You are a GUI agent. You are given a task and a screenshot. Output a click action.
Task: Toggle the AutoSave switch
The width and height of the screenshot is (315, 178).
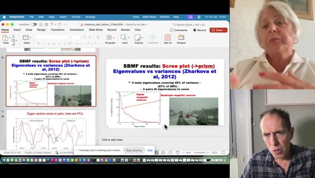tap(34, 24)
